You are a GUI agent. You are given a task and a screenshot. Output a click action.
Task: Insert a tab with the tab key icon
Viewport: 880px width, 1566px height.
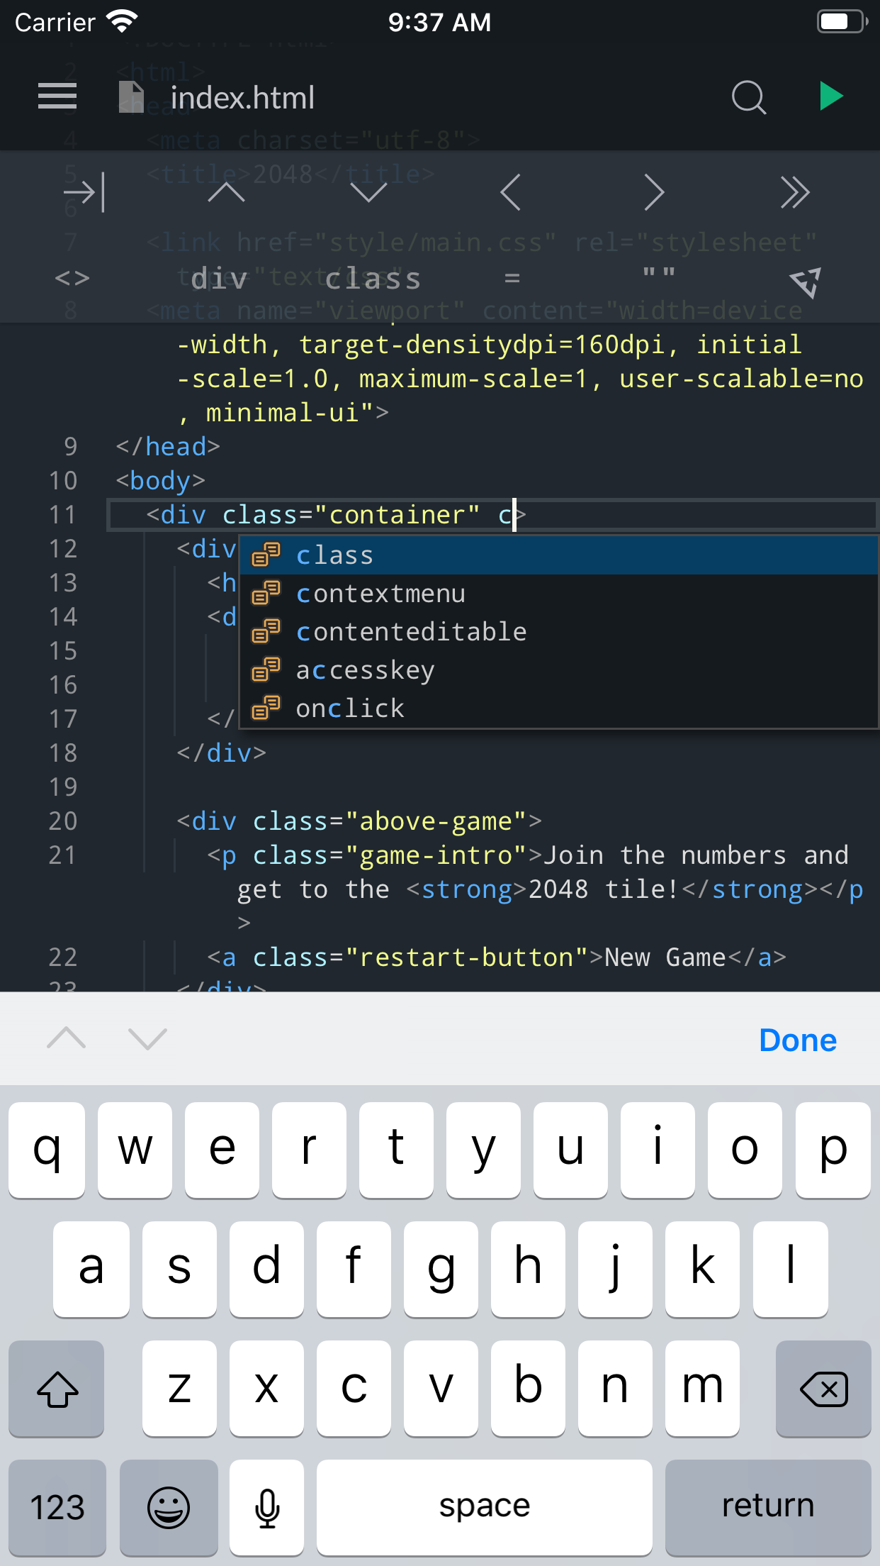pyautogui.click(x=84, y=192)
